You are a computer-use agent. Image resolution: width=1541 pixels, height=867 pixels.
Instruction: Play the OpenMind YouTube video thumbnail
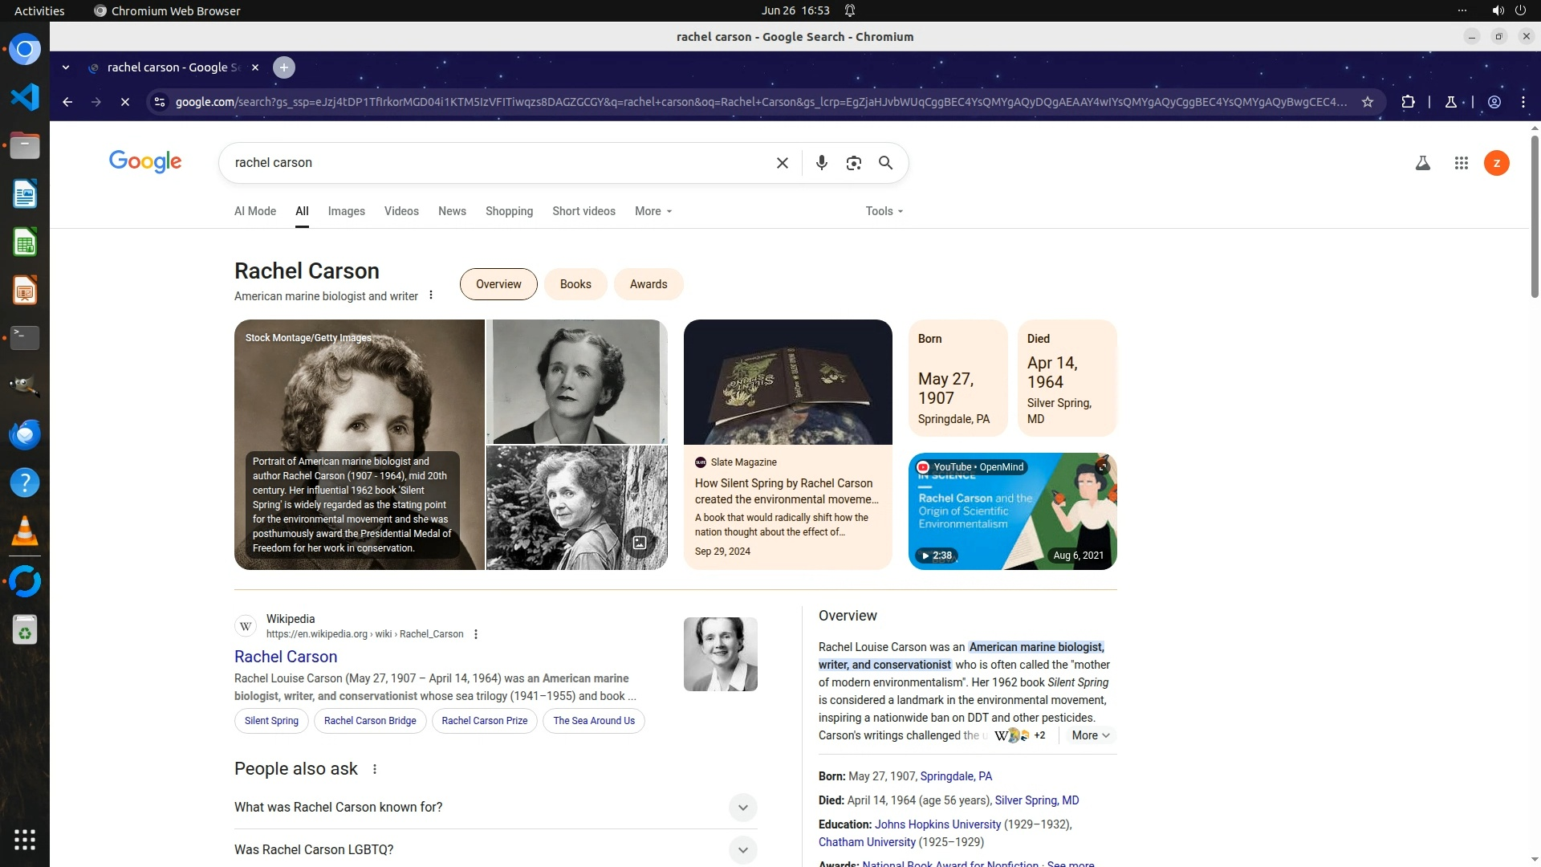1012,511
